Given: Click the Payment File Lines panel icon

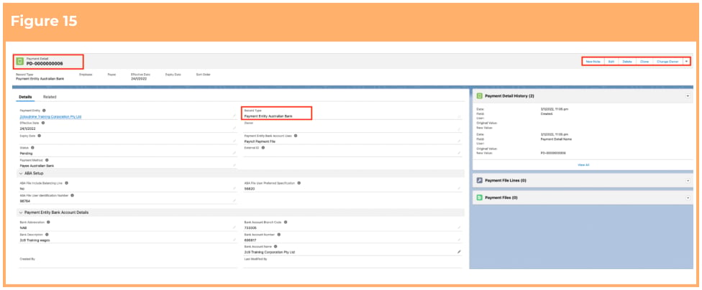Looking at the screenshot, I should click(x=479, y=180).
